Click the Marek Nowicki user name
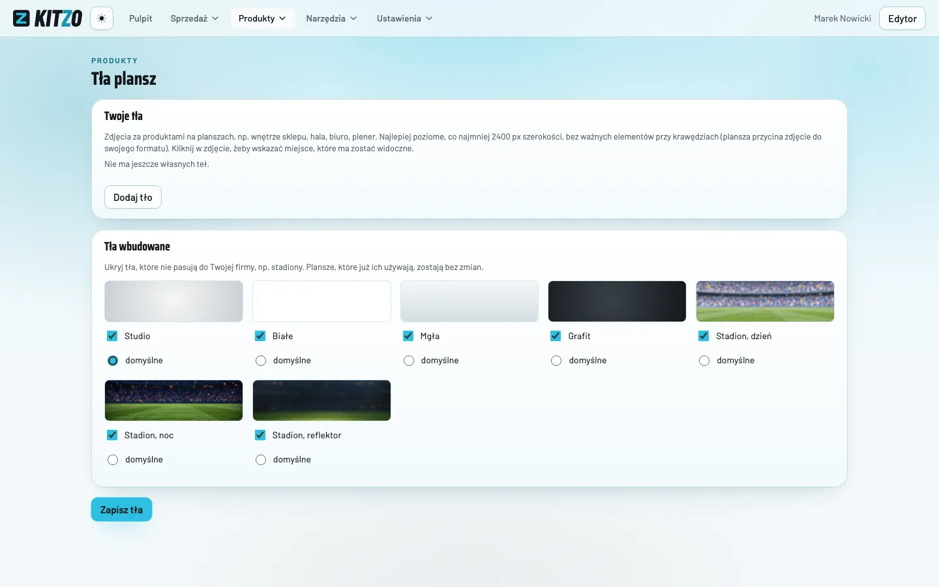This screenshot has width=939, height=587. [x=842, y=18]
